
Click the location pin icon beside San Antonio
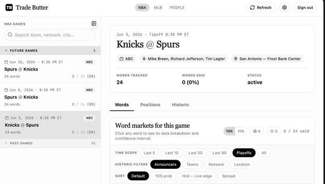click(236, 59)
